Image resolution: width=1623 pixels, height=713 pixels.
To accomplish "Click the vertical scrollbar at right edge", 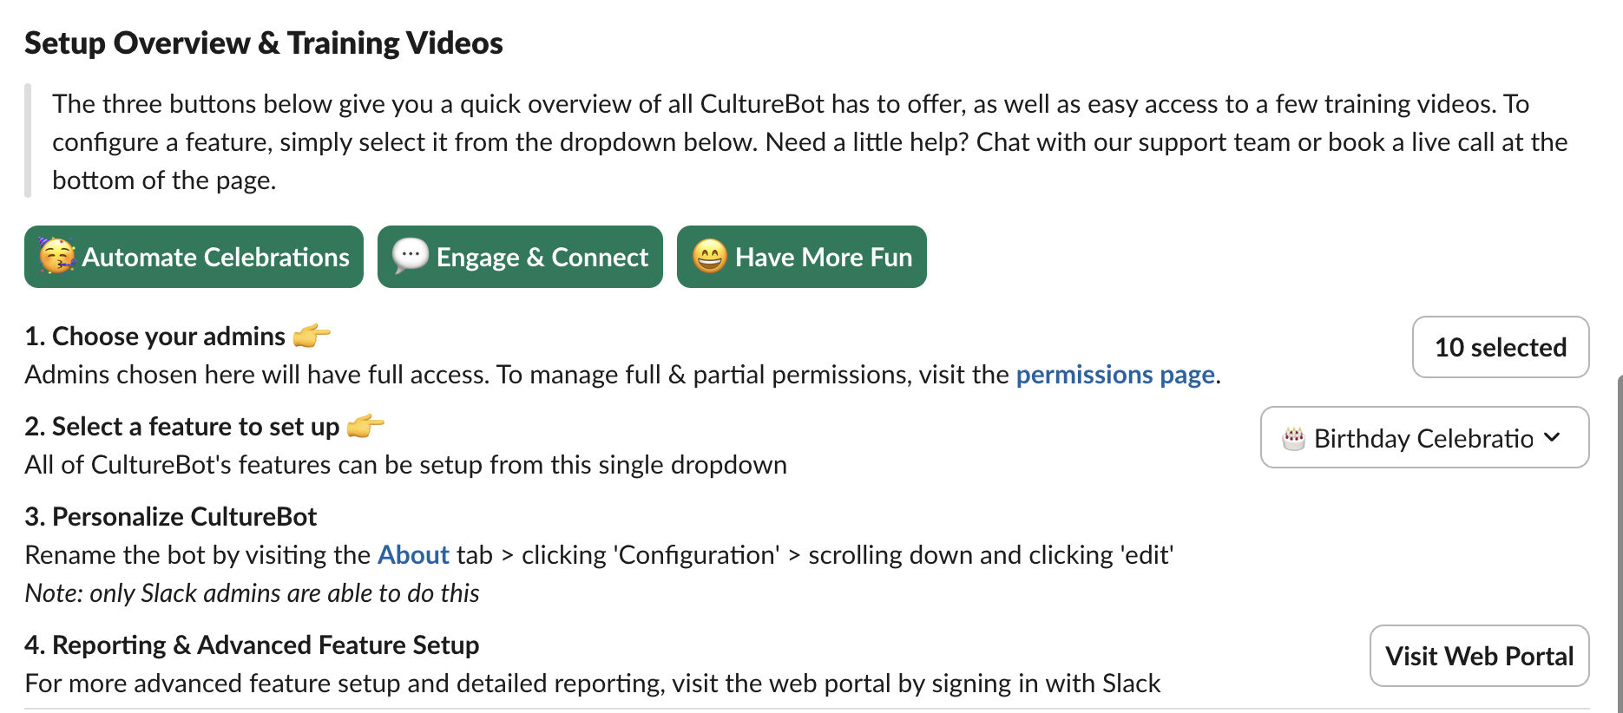I will pos(1620,542).
